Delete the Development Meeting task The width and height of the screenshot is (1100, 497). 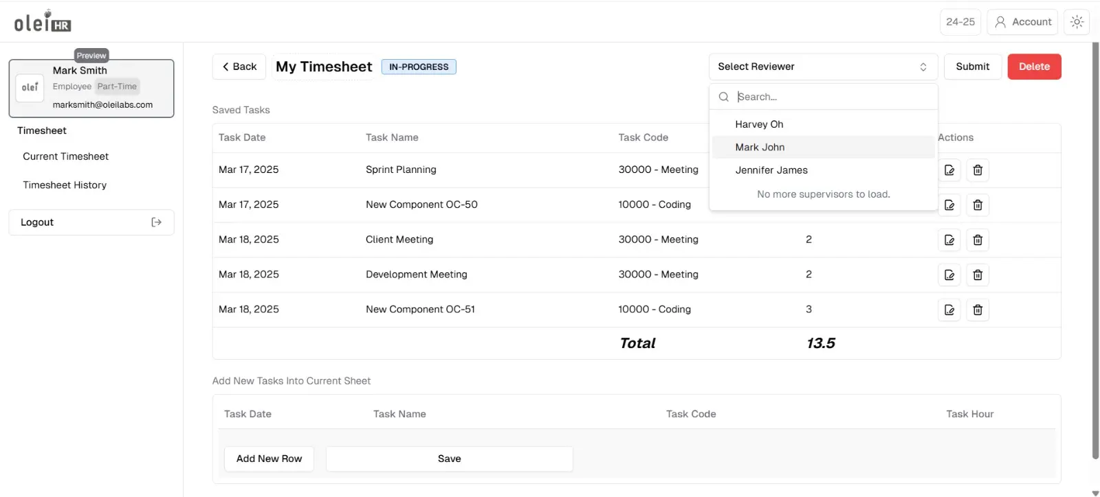[x=978, y=275]
